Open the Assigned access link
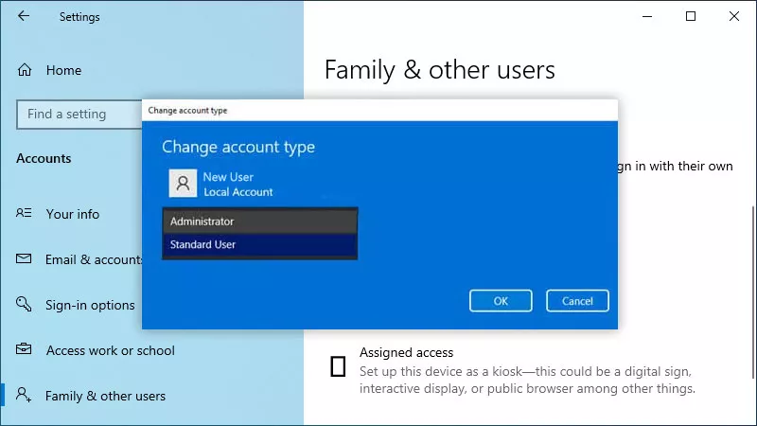Viewport: 757px width, 426px height. pos(406,352)
